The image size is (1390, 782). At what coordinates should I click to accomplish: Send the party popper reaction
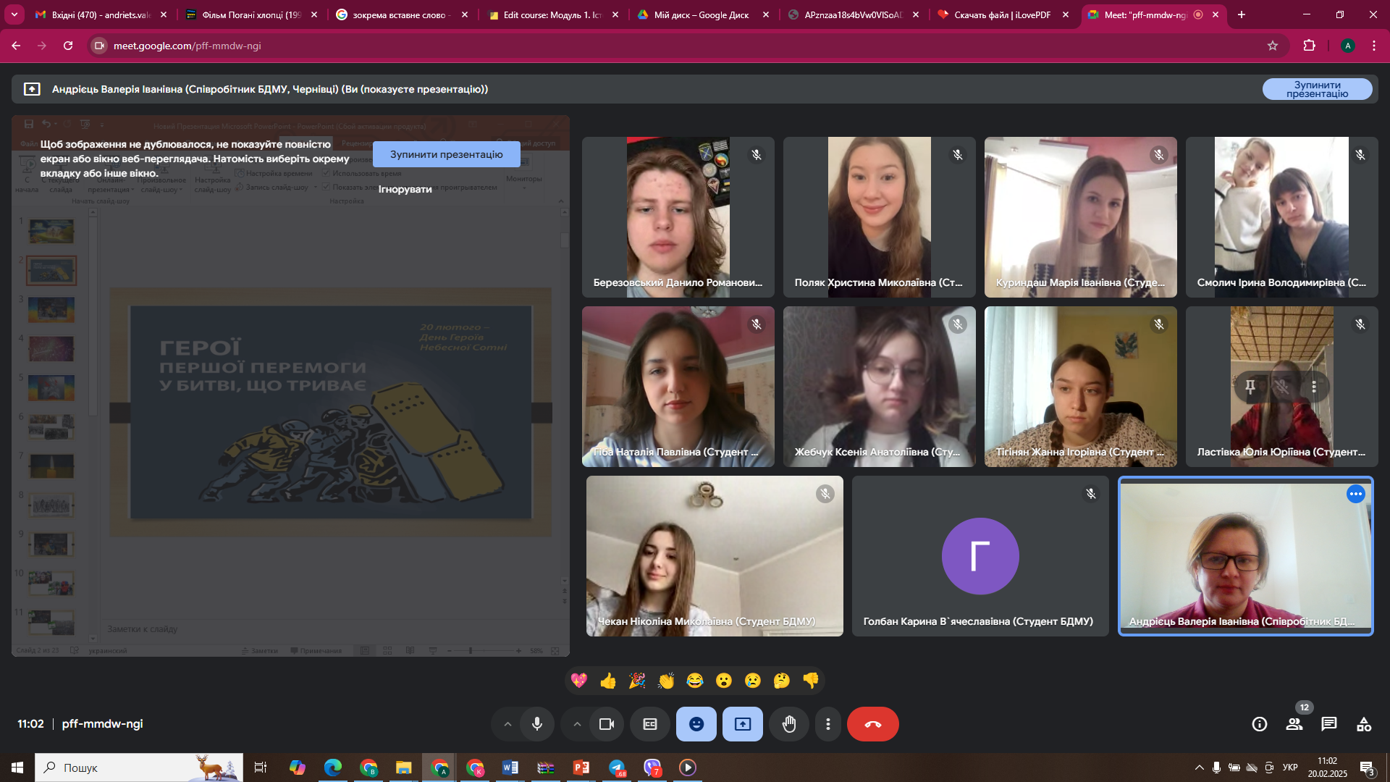(637, 681)
